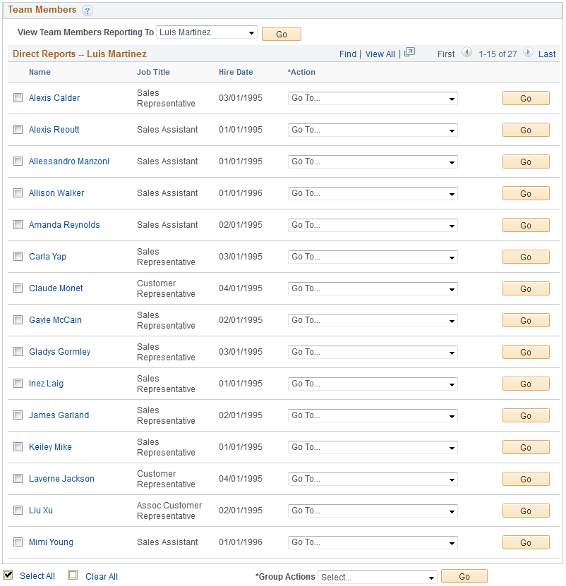Check the Clear All checkbox
Image resolution: width=566 pixels, height=586 pixels.
click(x=73, y=575)
